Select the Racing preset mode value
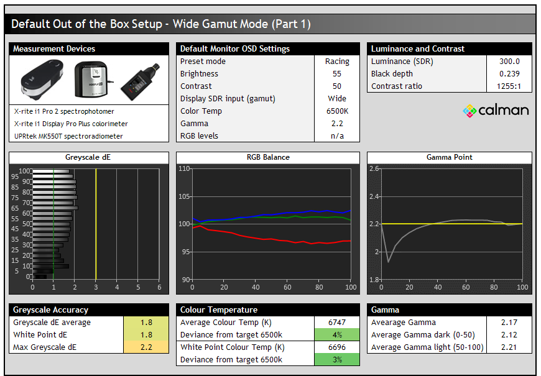 (337, 62)
